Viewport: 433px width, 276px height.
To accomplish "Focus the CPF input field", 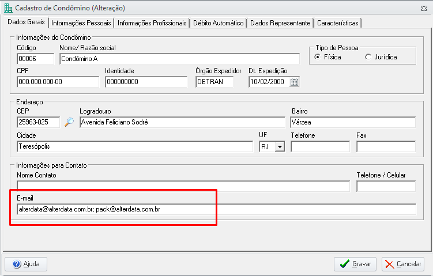I will click(58, 82).
